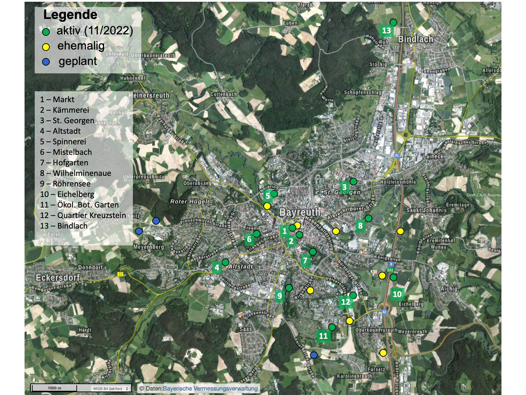
Task: Click the green dot next to label 4
Action: point(225,262)
